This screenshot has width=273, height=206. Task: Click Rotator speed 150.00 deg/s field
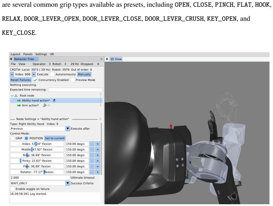pos(77,172)
